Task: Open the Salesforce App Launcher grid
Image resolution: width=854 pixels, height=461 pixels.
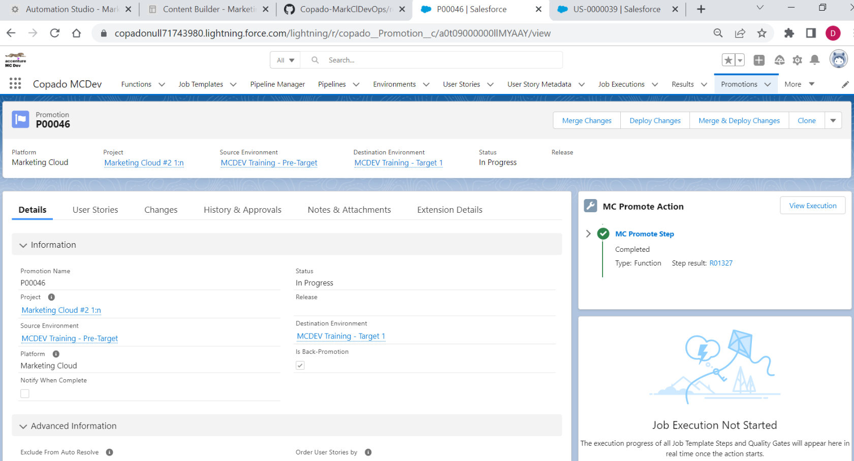Action: pyautogui.click(x=15, y=83)
